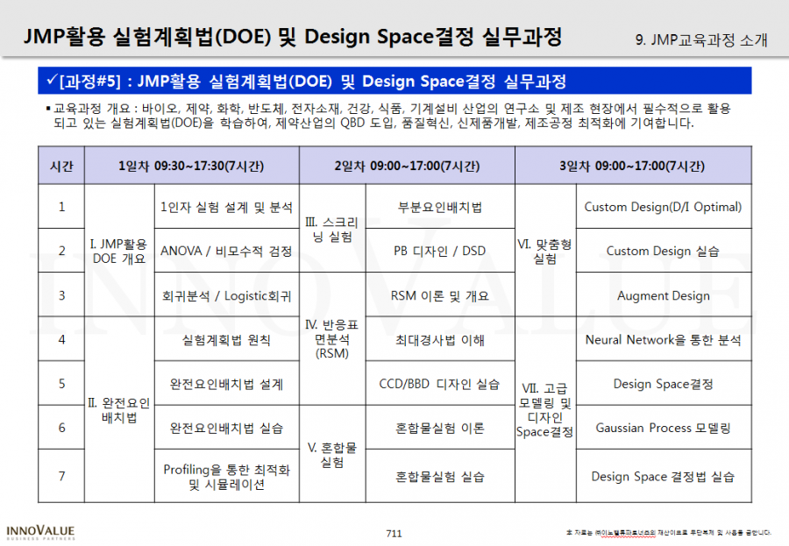
Task: Click the cell 'Gaussian Process 모델링'
Action: (x=664, y=428)
